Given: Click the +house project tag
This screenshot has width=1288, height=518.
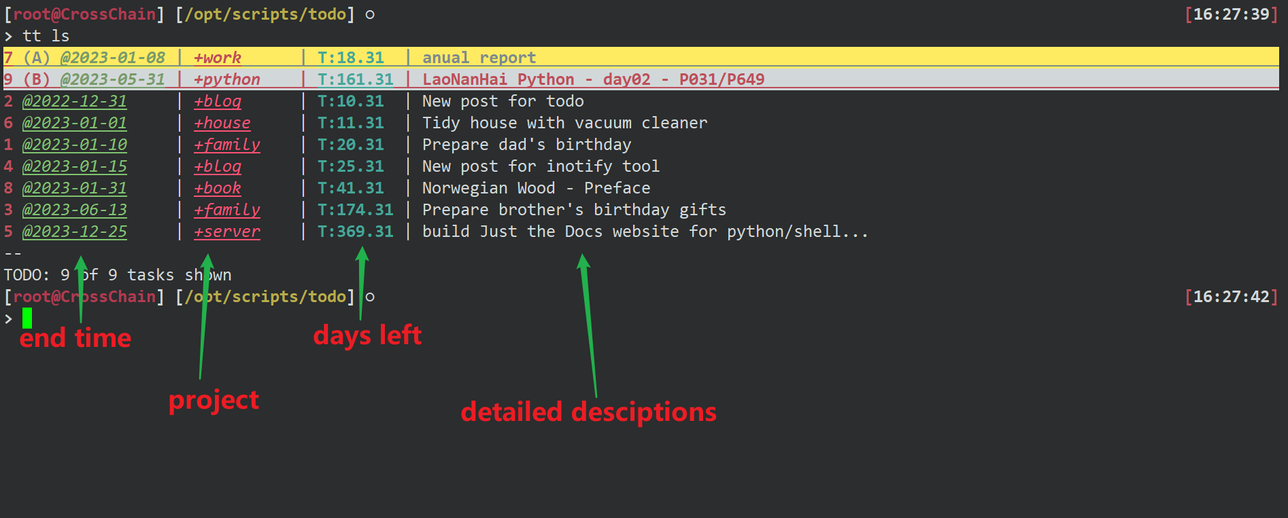Looking at the screenshot, I should click(x=222, y=123).
